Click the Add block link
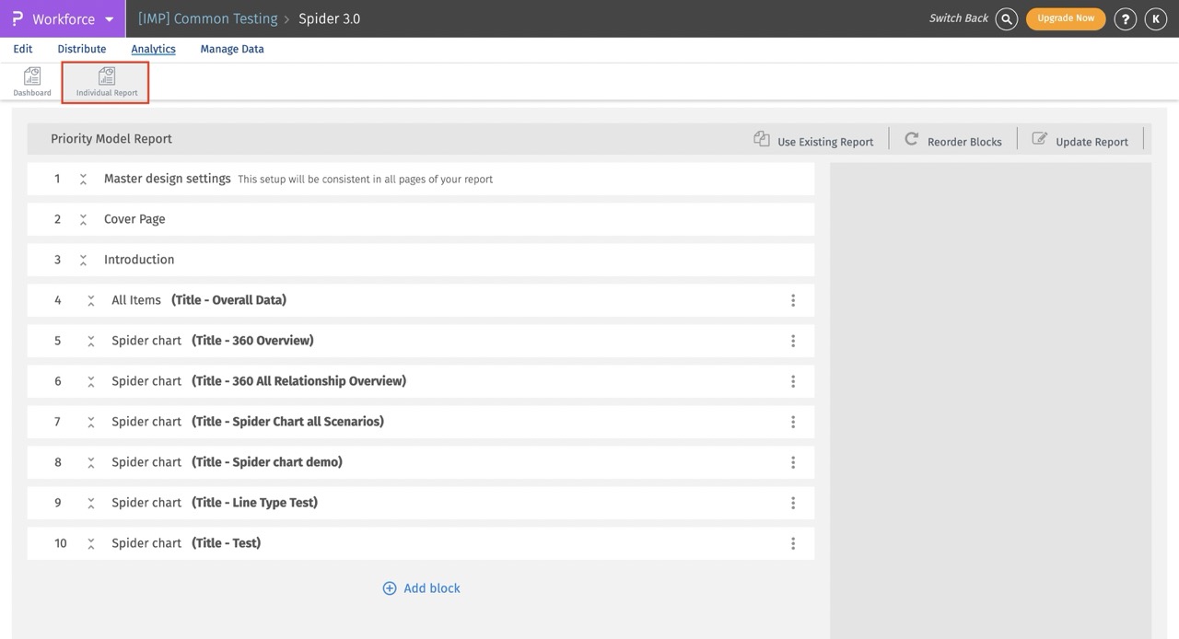The image size is (1179, 639). (x=422, y=588)
